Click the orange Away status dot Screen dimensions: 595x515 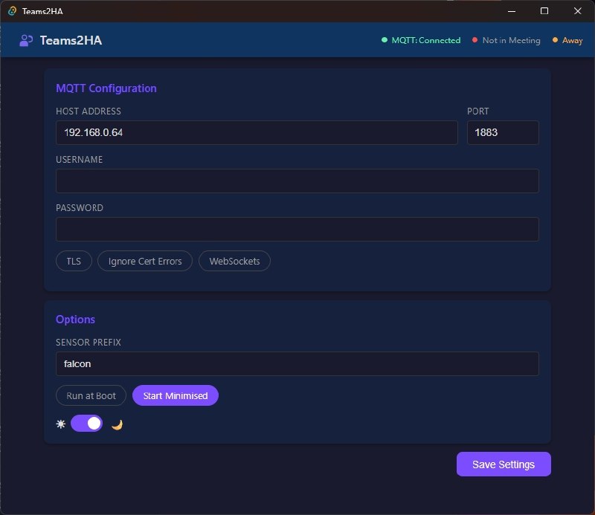coord(555,40)
